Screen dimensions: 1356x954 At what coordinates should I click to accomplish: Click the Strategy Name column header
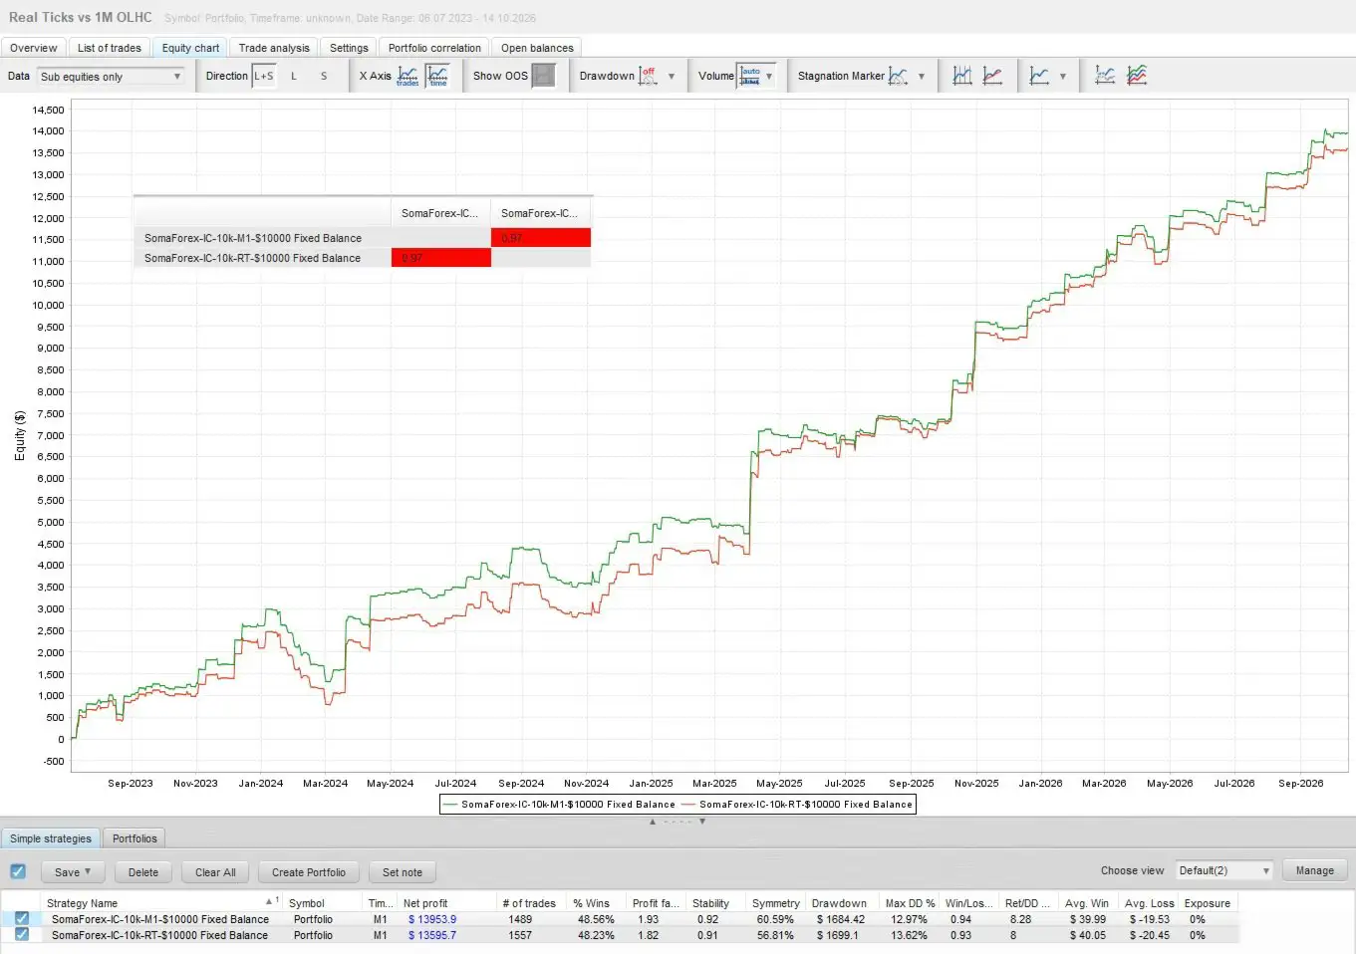[x=159, y=903]
